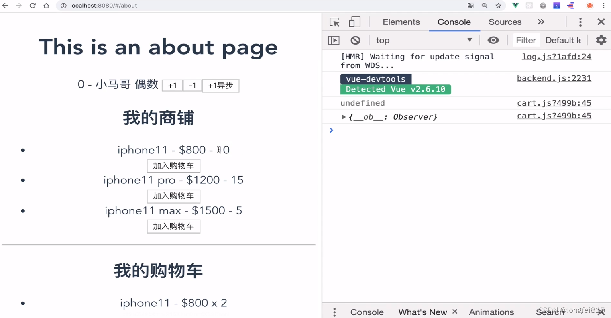Open the top JavaScript context dropdown
The height and width of the screenshot is (318, 611).
[424, 40]
